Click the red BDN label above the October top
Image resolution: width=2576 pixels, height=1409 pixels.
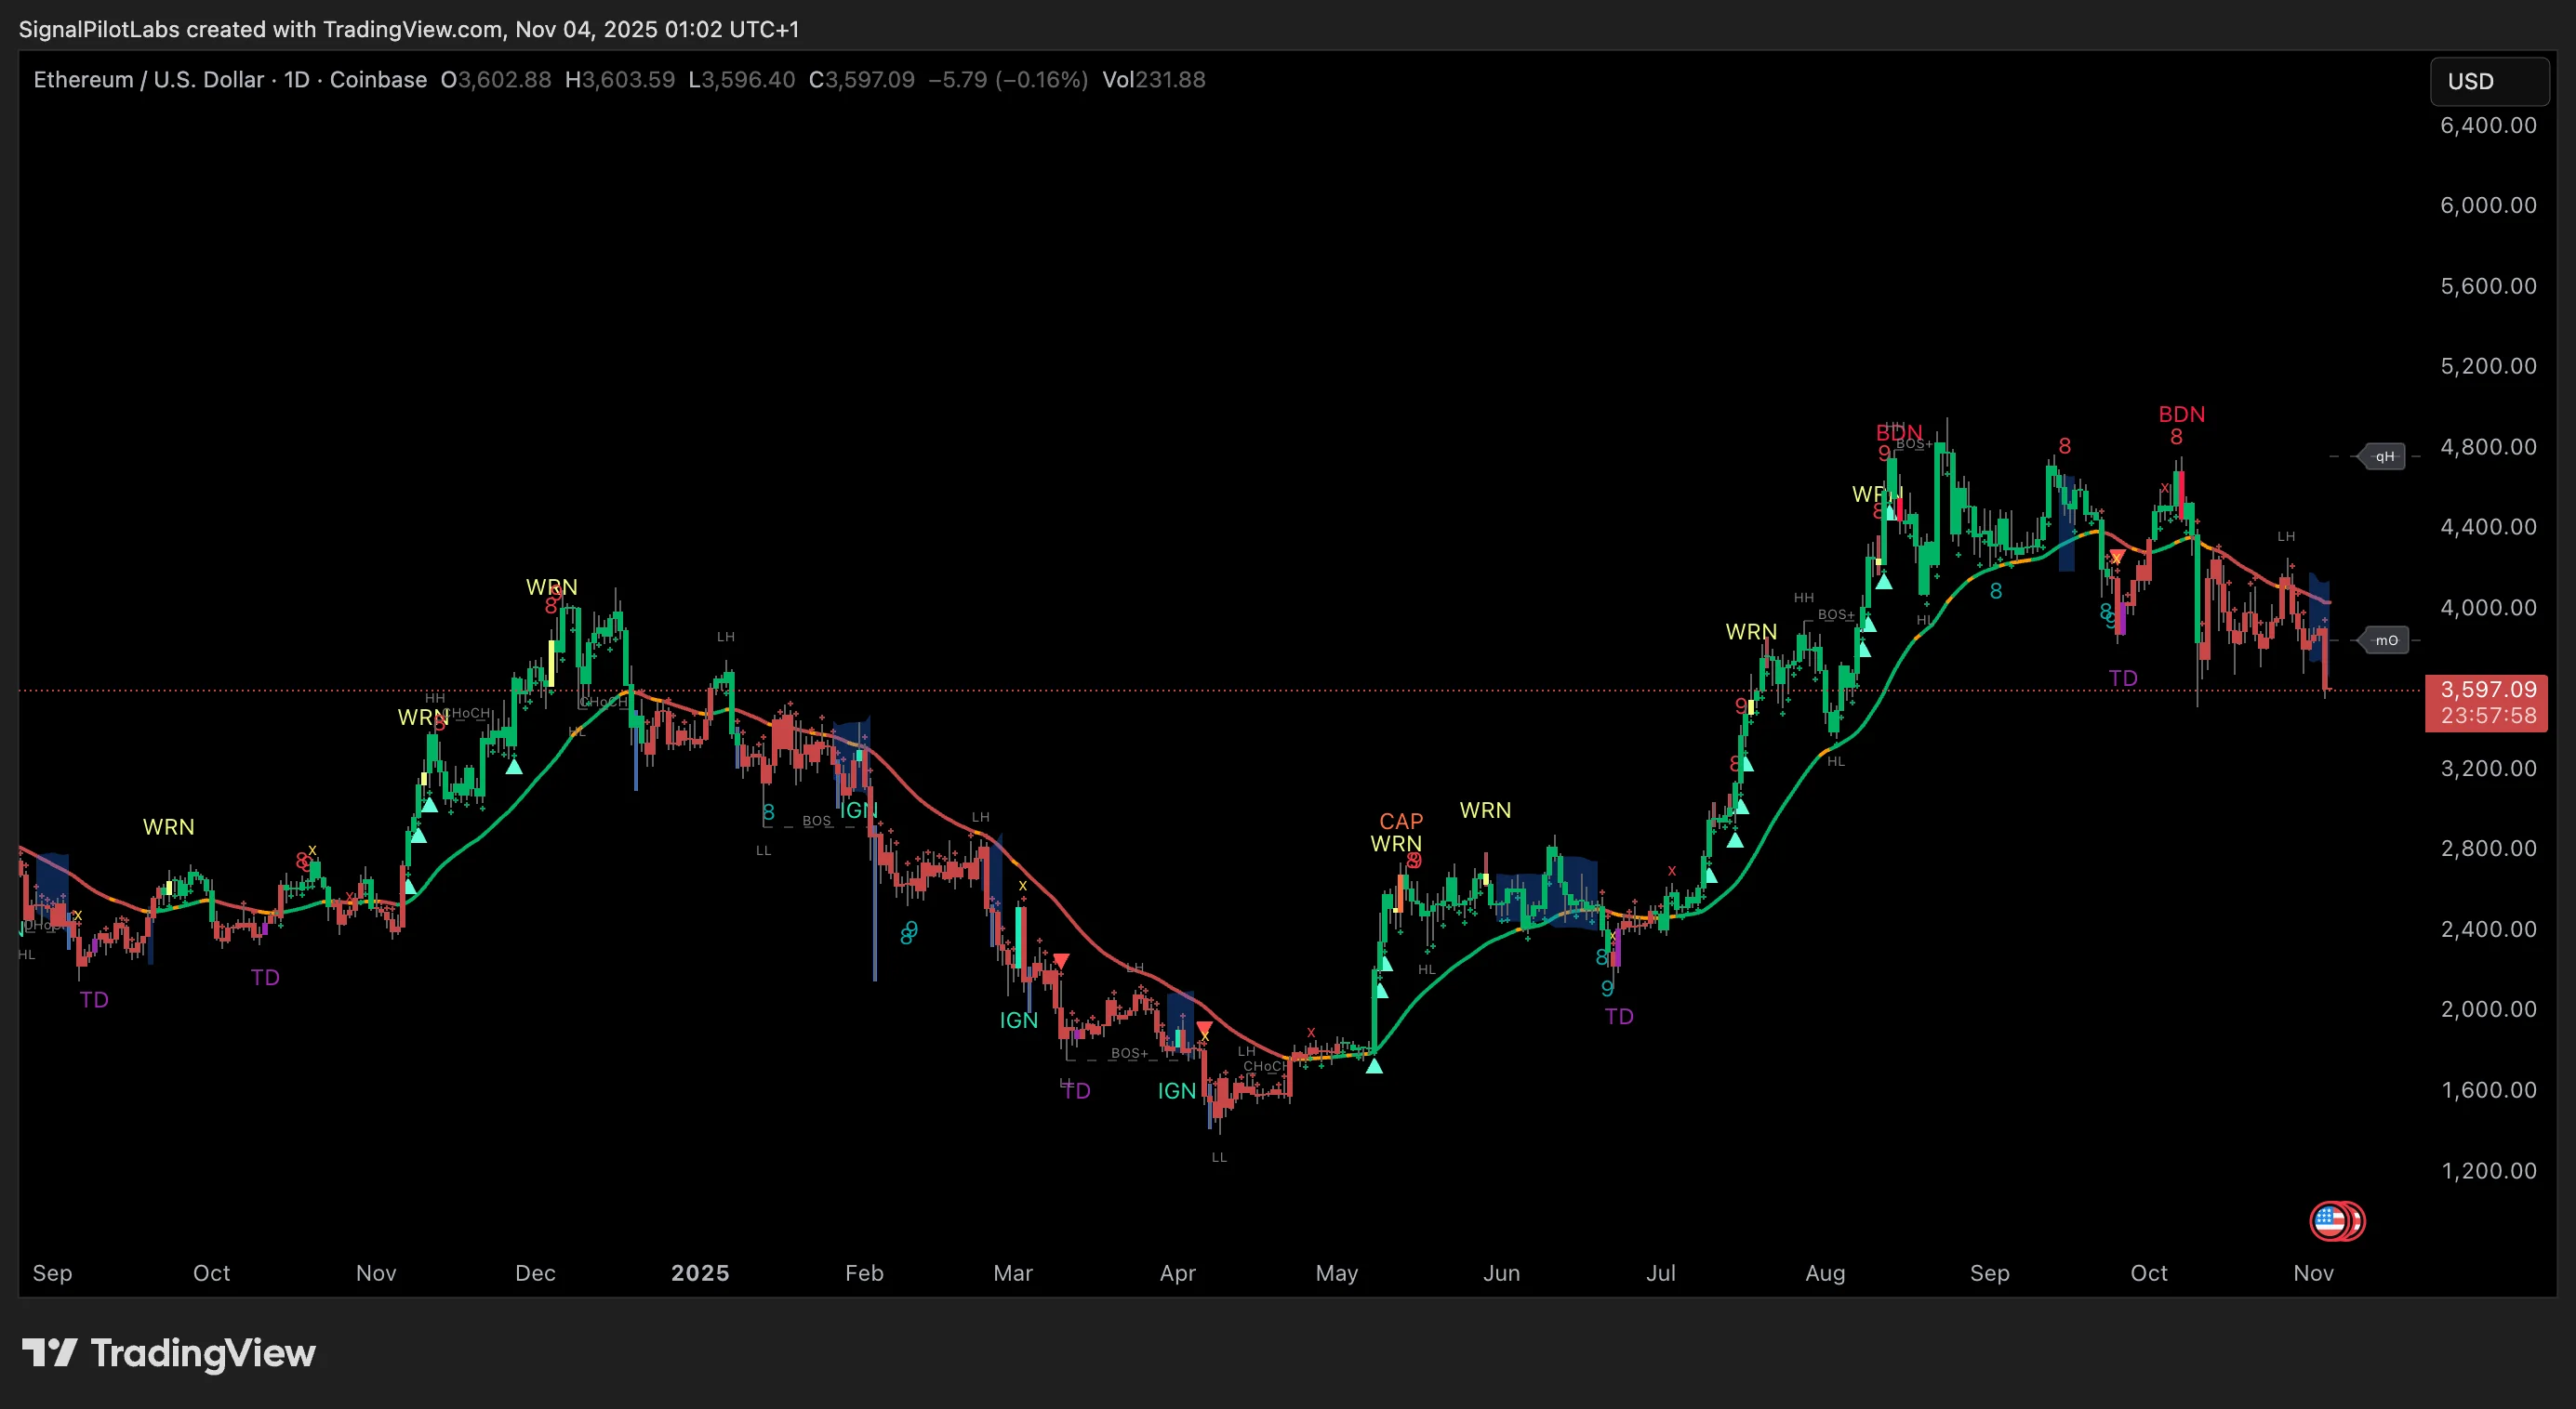click(2182, 414)
